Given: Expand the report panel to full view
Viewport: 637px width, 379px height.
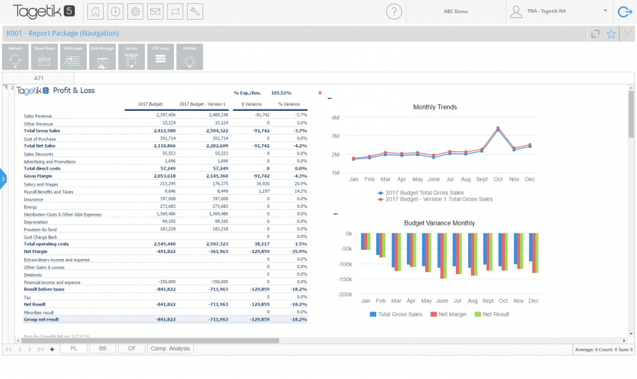Looking at the screenshot, I should pos(595,34).
